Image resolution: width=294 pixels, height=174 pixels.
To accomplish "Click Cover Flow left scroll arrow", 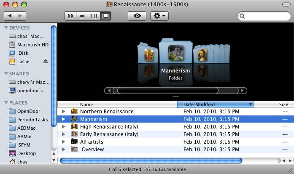I will 109,91.
